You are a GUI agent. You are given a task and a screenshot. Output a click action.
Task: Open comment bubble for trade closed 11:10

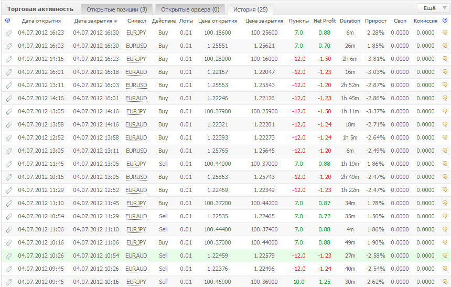point(445,229)
